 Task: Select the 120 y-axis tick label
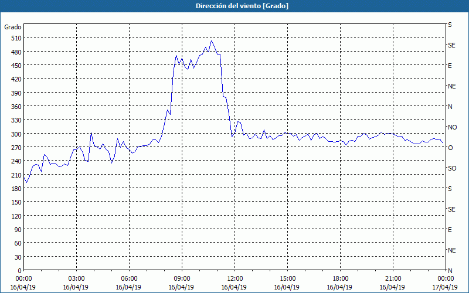click(x=16, y=216)
